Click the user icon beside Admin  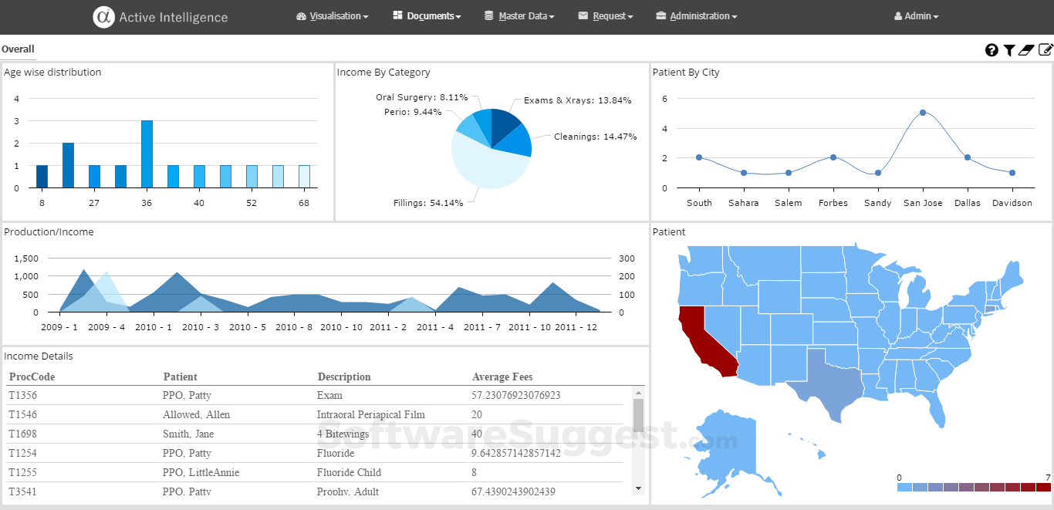pyautogui.click(x=899, y=15)
